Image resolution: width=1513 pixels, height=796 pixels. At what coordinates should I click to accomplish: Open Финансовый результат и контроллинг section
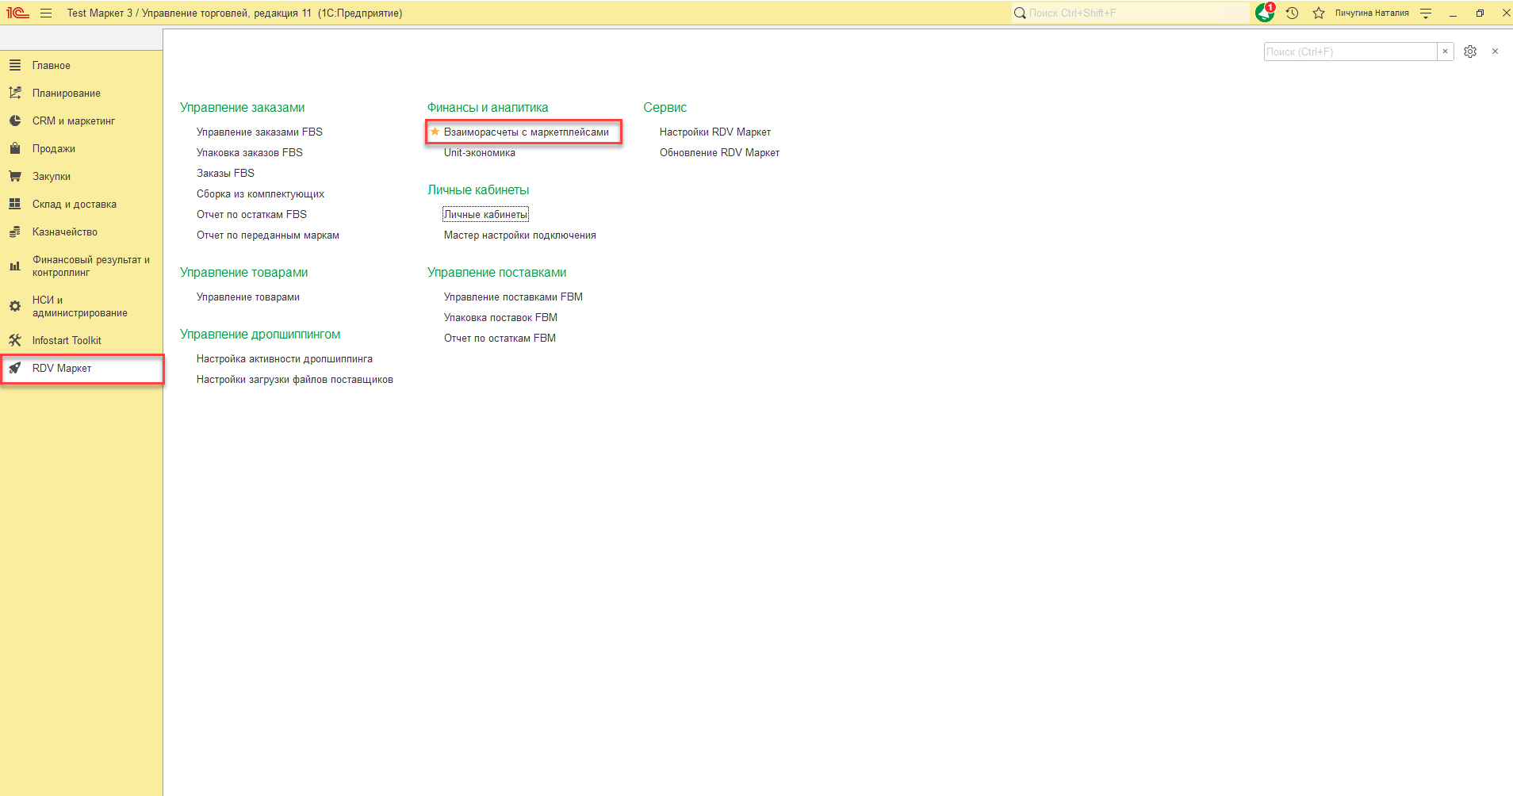(x=82, y=266)
